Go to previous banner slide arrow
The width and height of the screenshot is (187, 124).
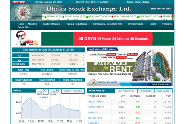(x=94, y=69)
